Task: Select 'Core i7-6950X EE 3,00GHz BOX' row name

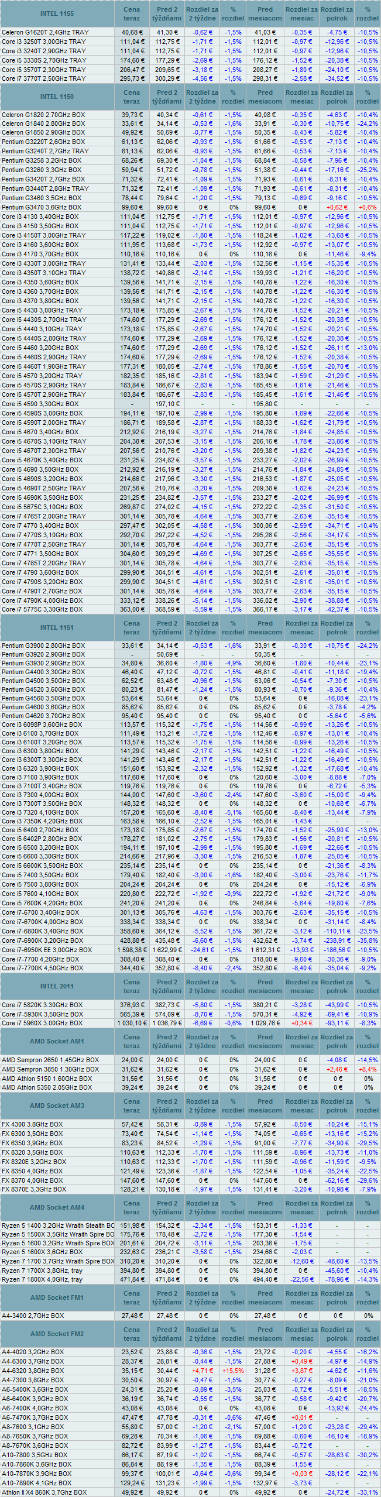Action: [47, 950]
